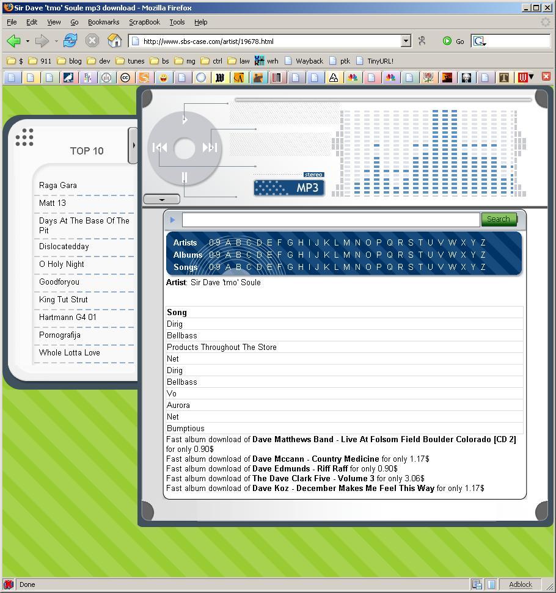Open the ScrapBook menu
The width and height of the screenshot is (556, 593).
click(x=144, y=22)
